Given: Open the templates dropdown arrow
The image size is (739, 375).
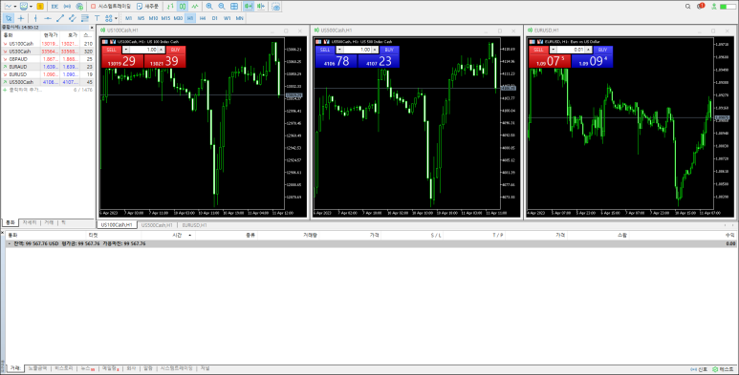Looking at the screenshot, I should (32, 7).
